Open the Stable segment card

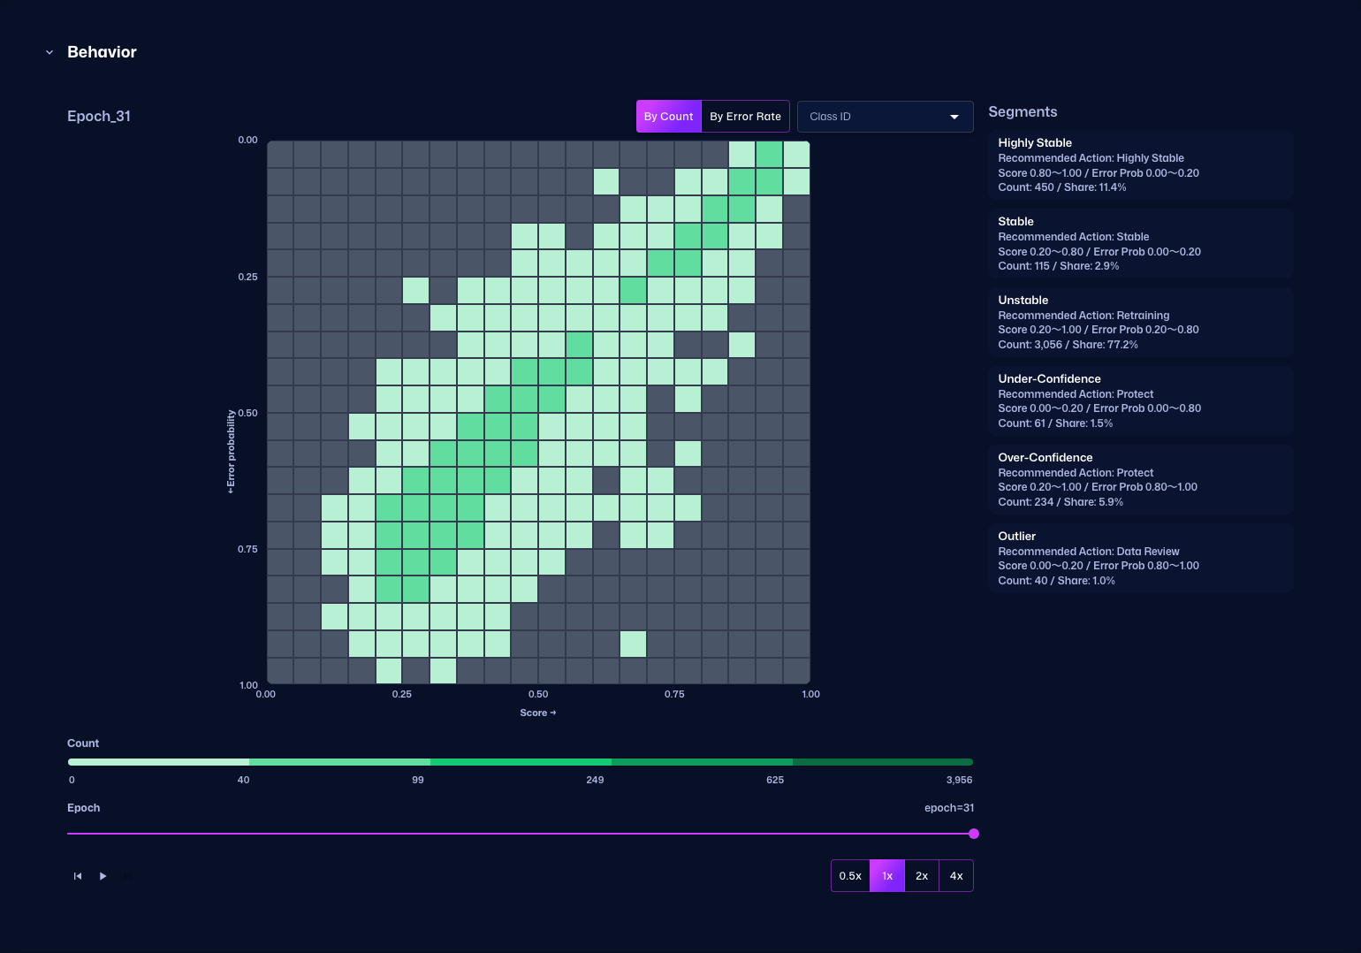1140,243
